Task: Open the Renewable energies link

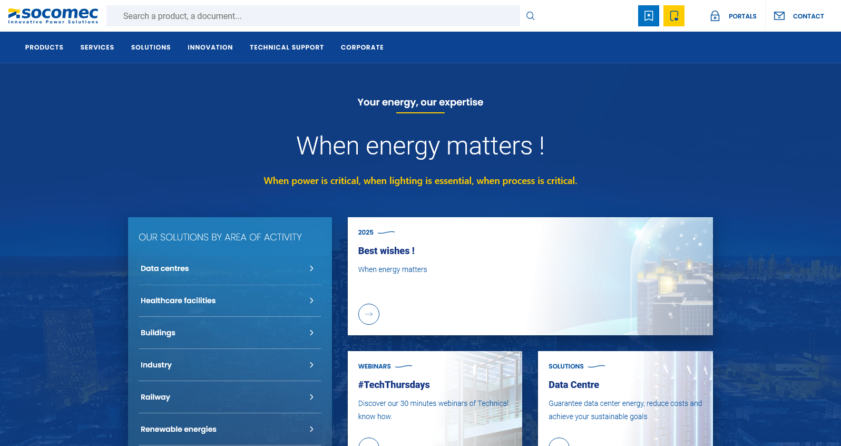Action: (x=179, y=429)
